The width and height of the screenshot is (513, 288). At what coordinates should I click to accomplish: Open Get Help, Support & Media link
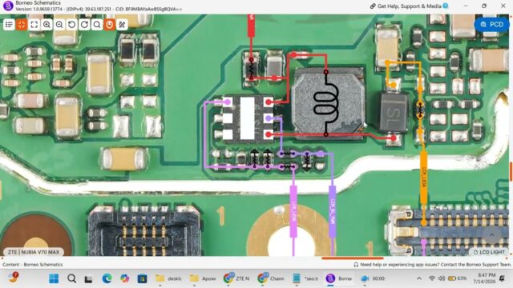pos(409,6)
